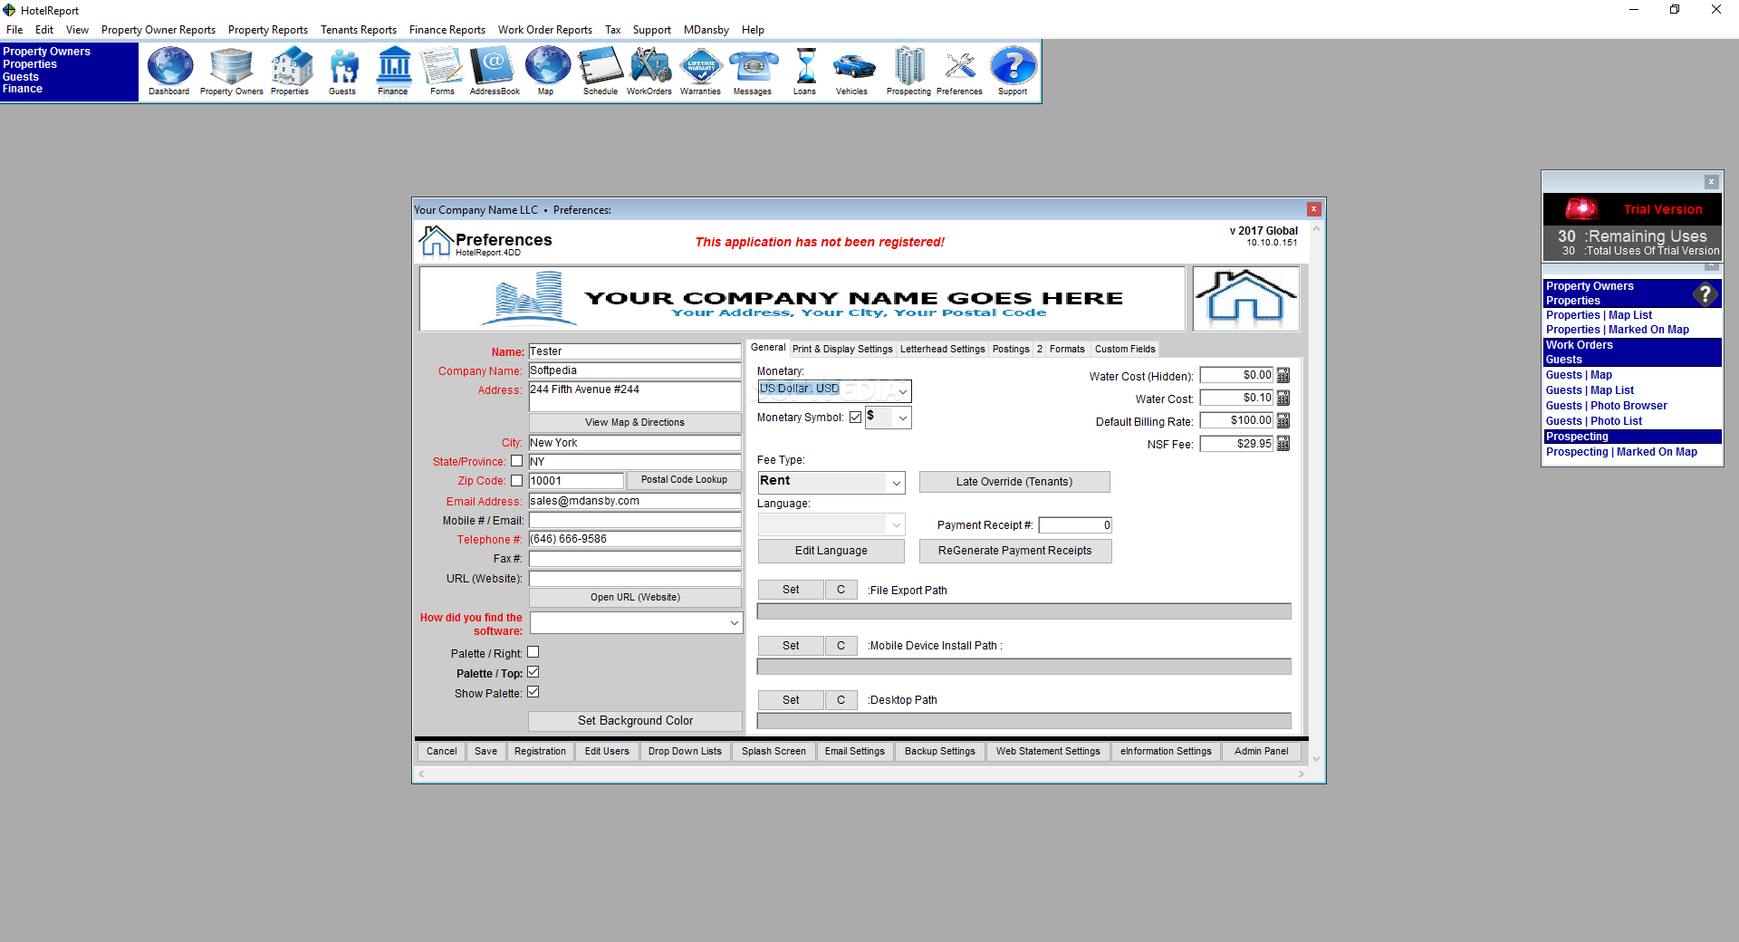The image size is (1739, 942).
Task: Open the Property Owner Reports menu
Action: [159, 30]
